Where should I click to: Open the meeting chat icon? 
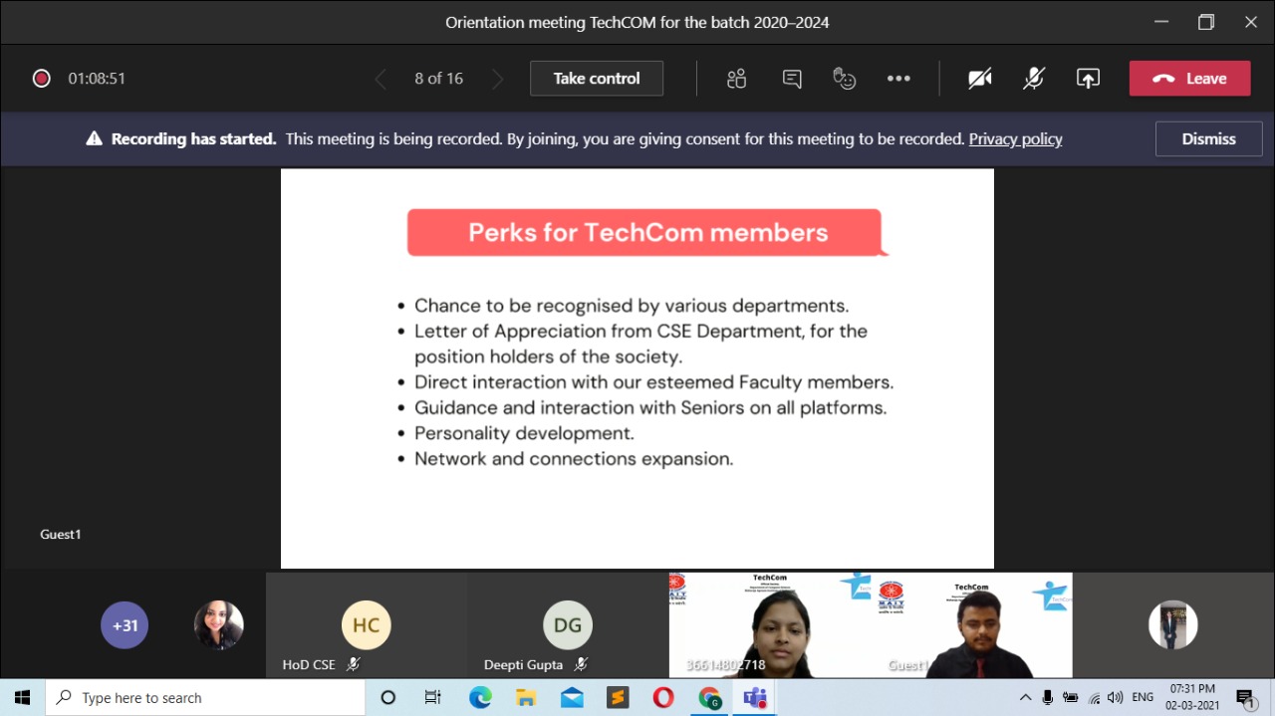tap(792, 79)
